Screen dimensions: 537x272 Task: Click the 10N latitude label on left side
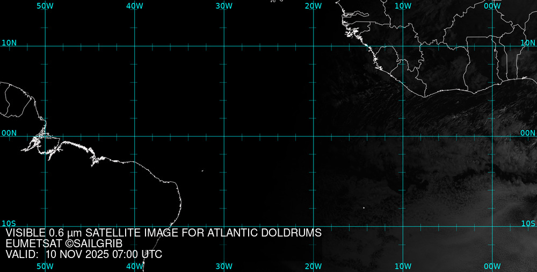click(x=9, y=42)
